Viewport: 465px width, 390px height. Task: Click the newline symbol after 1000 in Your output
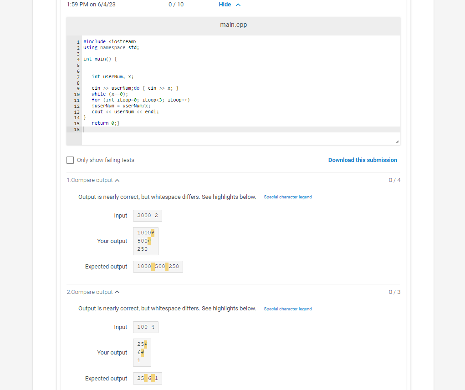[x=153, y=233]
